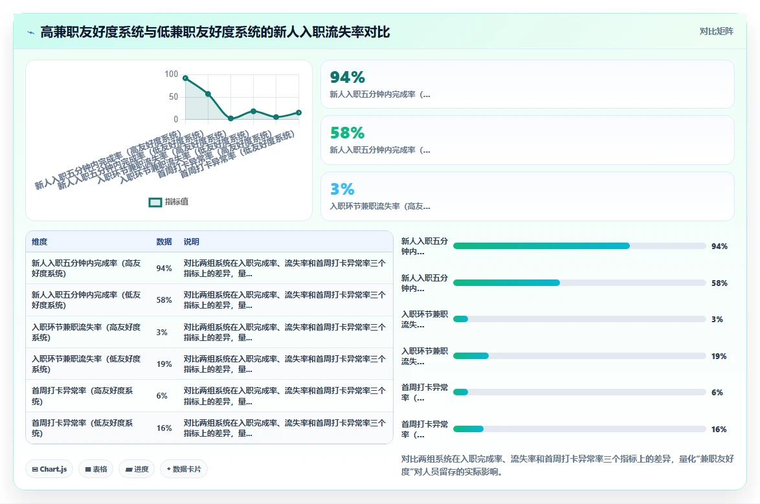Click the 16% progress bar
The image size is (760, 504).
tap(579, 429)
